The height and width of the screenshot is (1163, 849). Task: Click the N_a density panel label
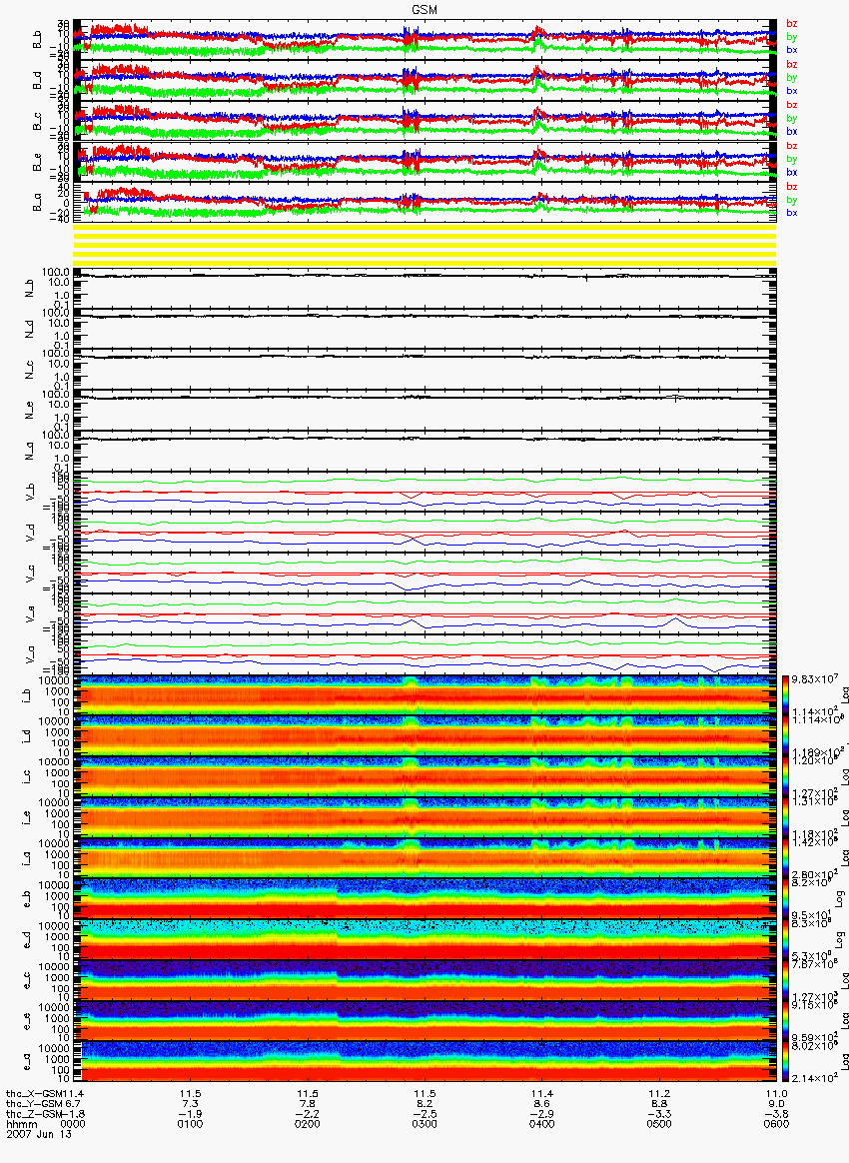pyautogui.click(x=30, y=451)
